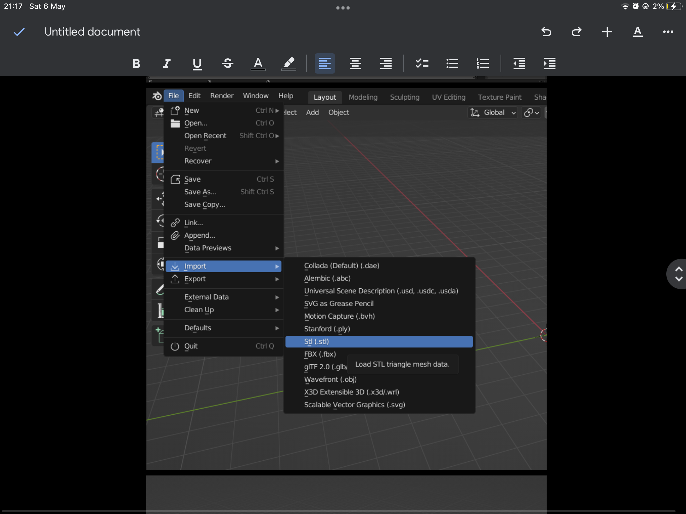Expand the Open Recent submenu

(x=224, y=136)
